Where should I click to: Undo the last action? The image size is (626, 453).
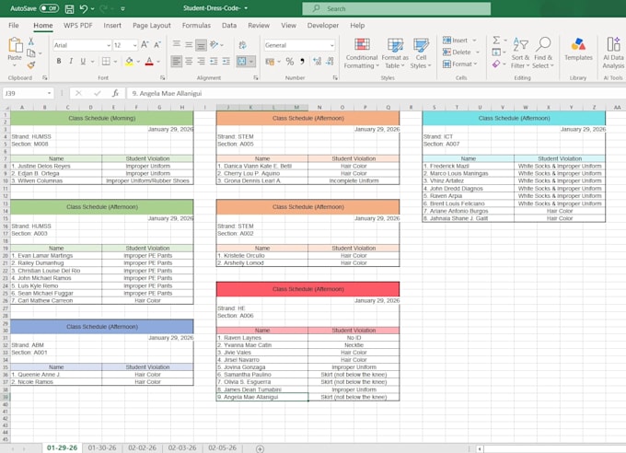click(84, 8)
